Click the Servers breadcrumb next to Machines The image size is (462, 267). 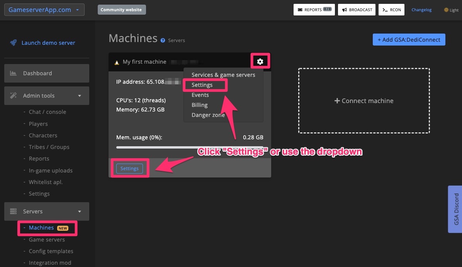(x=177, y=41)
